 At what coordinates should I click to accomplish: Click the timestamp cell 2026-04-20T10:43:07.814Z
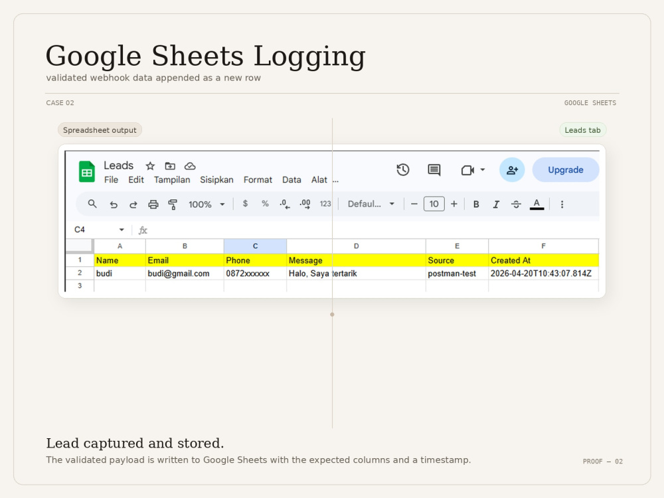(543, 274)
